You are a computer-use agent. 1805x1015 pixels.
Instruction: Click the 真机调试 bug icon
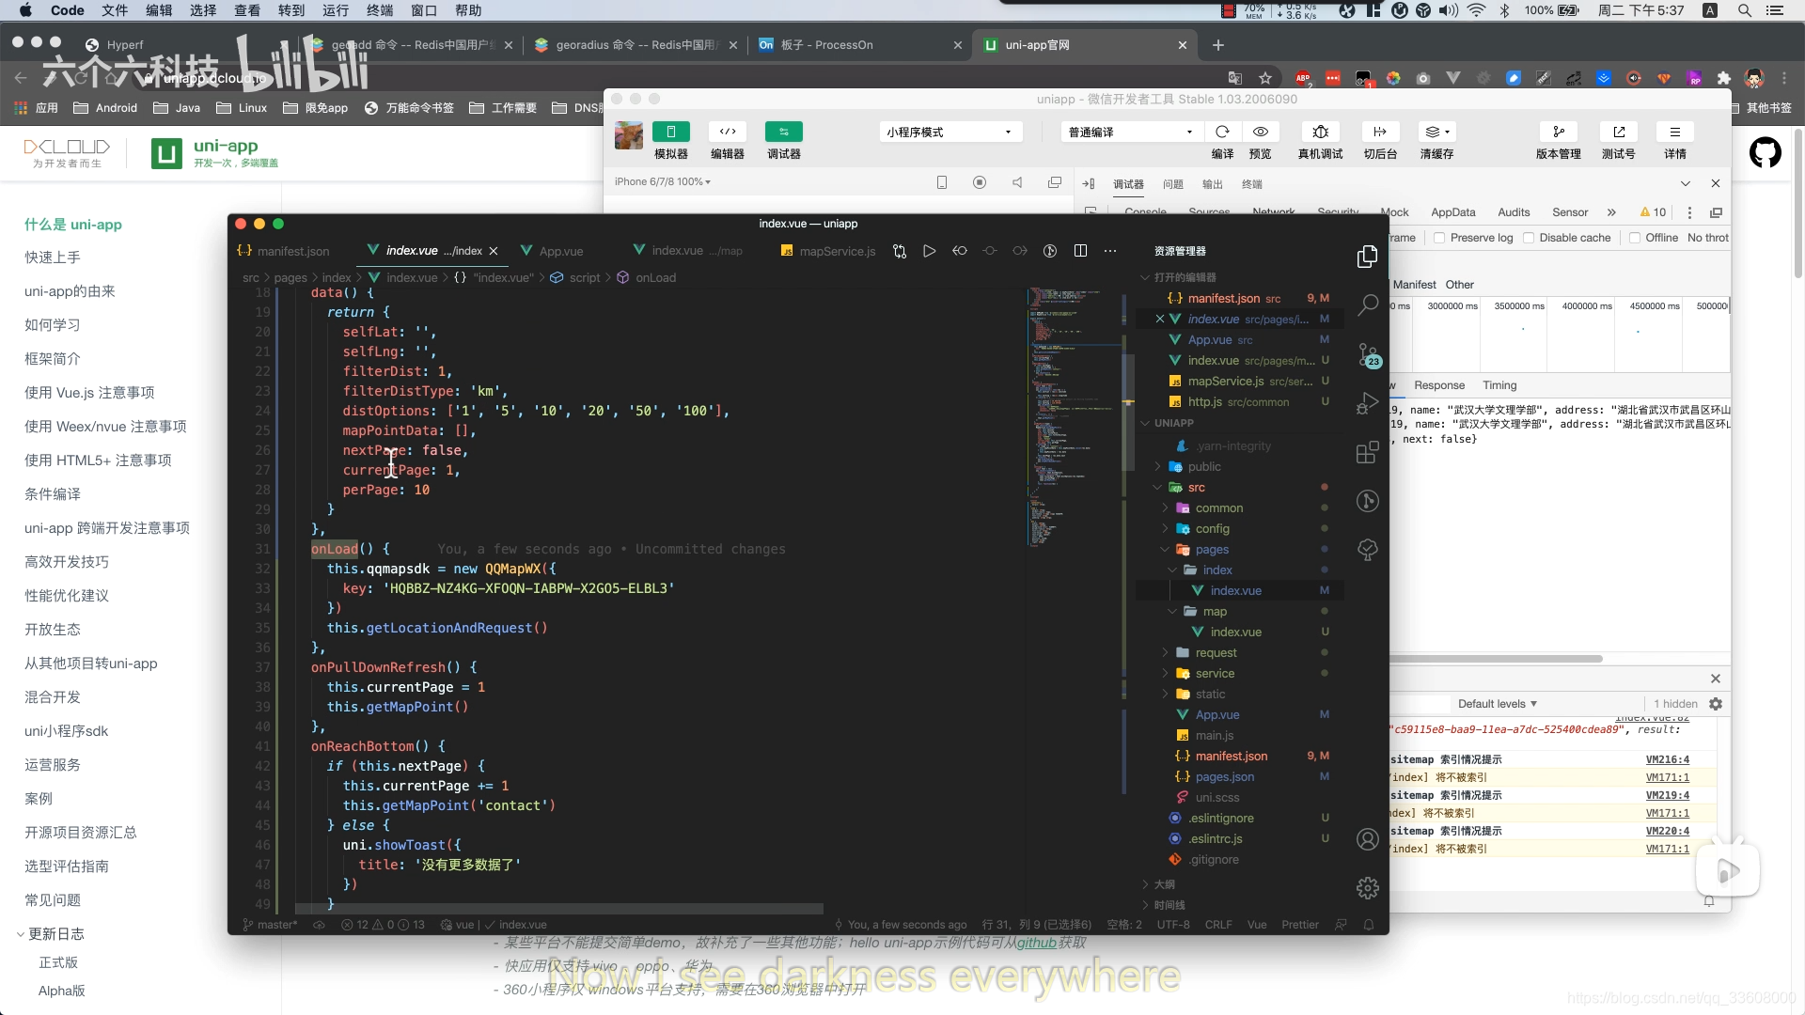point(1320,132)
